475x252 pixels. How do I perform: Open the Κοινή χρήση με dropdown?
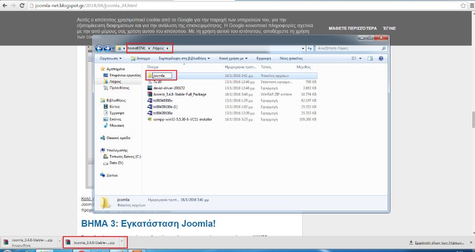(233, 58)
